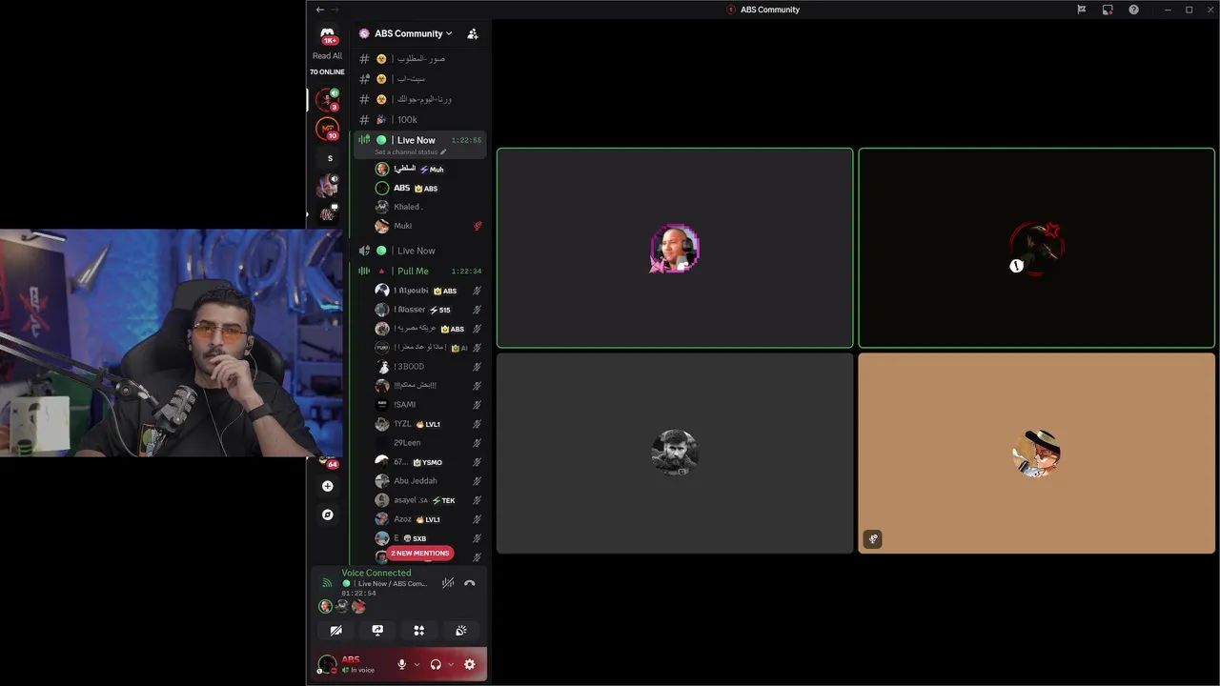
Task: Open the soundboard icon
Action: [x=460, y=631]
